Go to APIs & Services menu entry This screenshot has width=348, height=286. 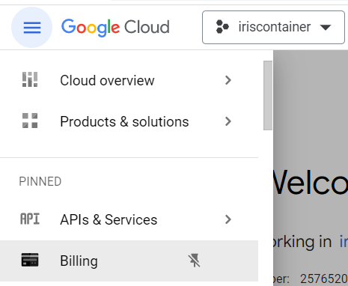click(x=129, y=219)
